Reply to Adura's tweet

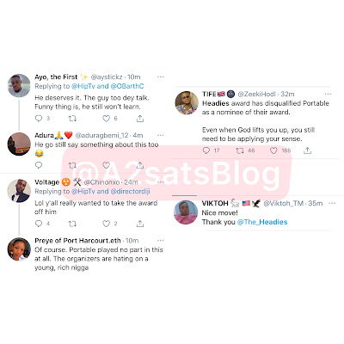(39, 165)
